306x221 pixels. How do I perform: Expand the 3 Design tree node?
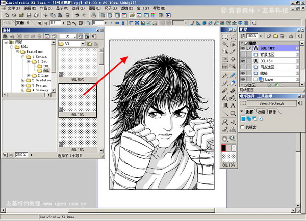coord(23,85)
